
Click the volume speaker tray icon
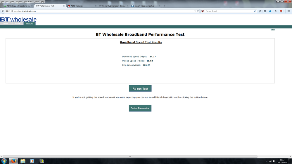[274, 161]
